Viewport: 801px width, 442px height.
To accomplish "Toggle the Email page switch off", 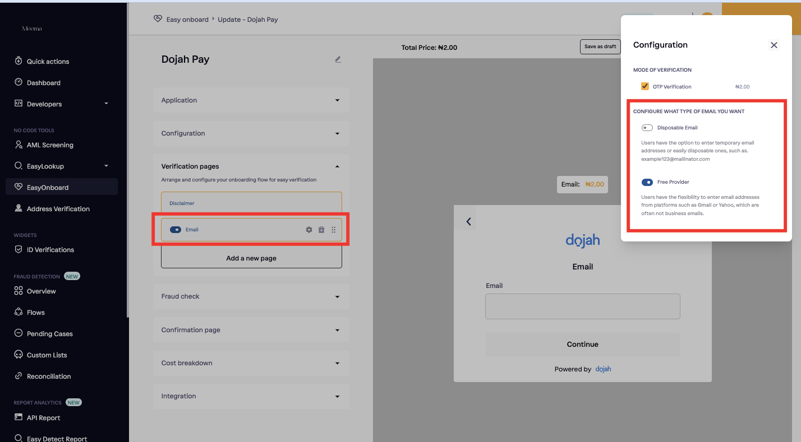I will coord(176,230).
